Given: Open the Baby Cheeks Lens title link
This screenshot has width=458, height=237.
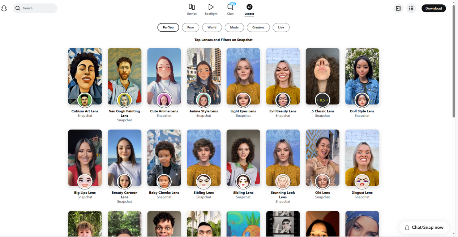Looking at the screenshot, I should 164,193.
